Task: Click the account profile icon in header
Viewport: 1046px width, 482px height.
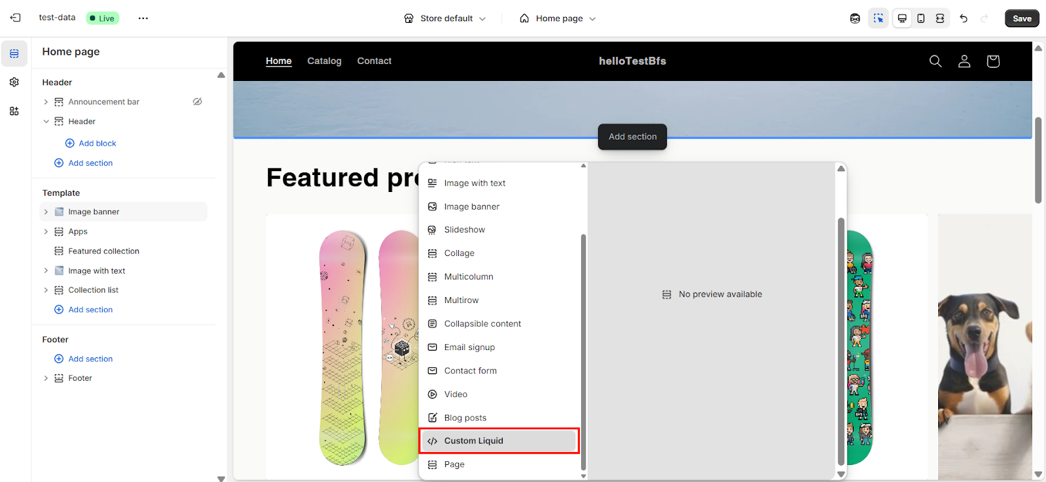Action: [964, 61]
